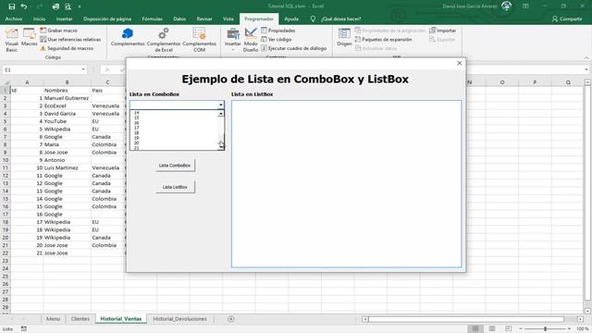Select cell containing YouTube
The width and height of the screenshot is (592, 333).
click(67, 121)
